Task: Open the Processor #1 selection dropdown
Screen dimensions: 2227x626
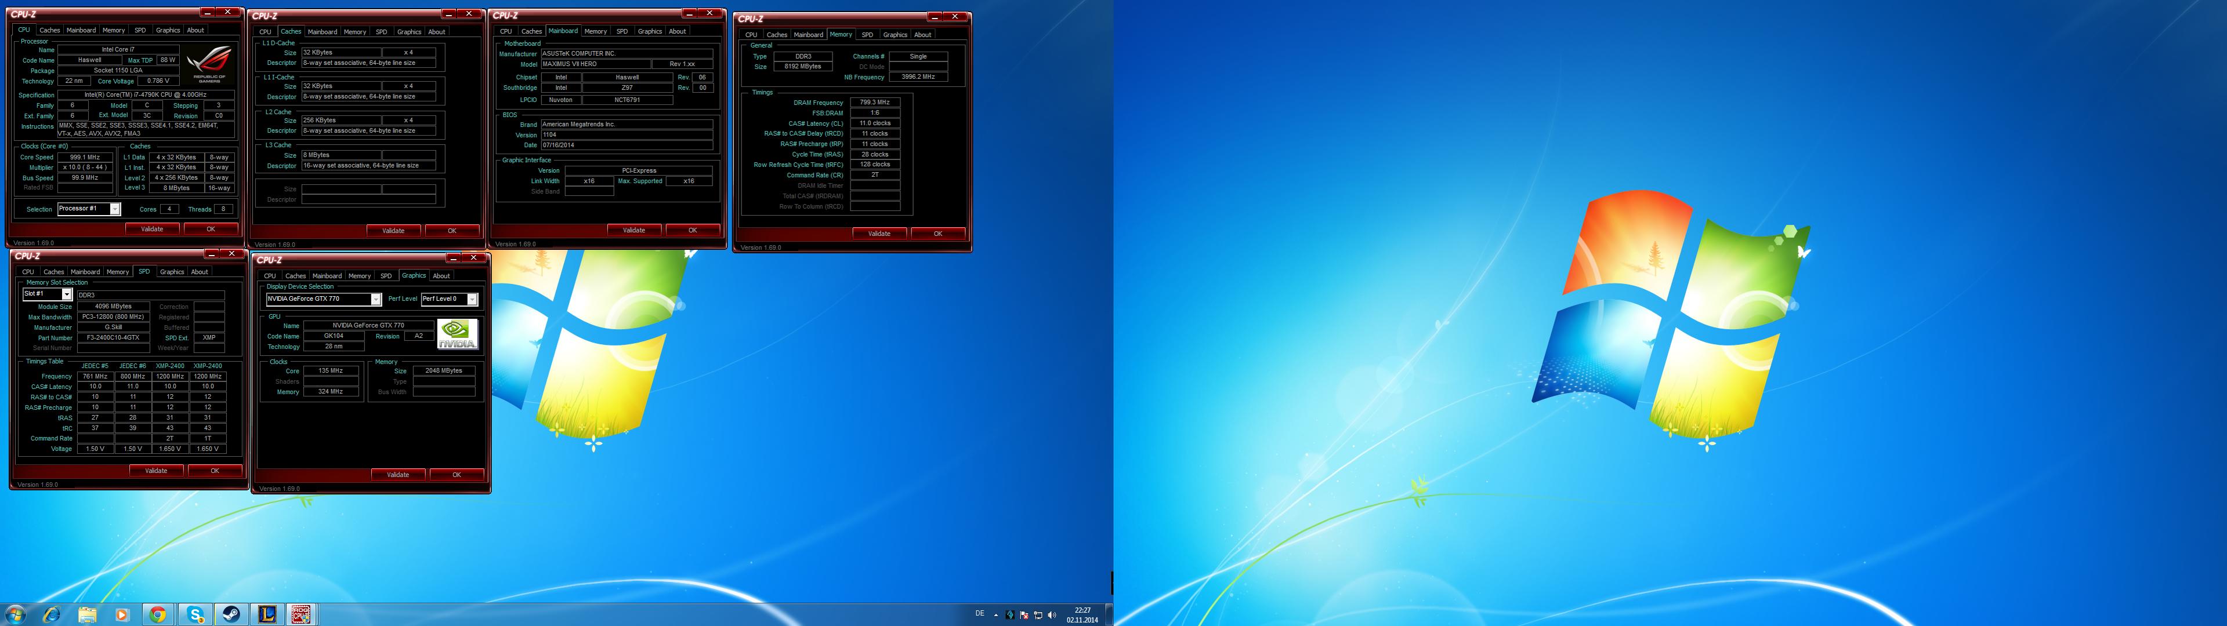Action: point(114,209)
